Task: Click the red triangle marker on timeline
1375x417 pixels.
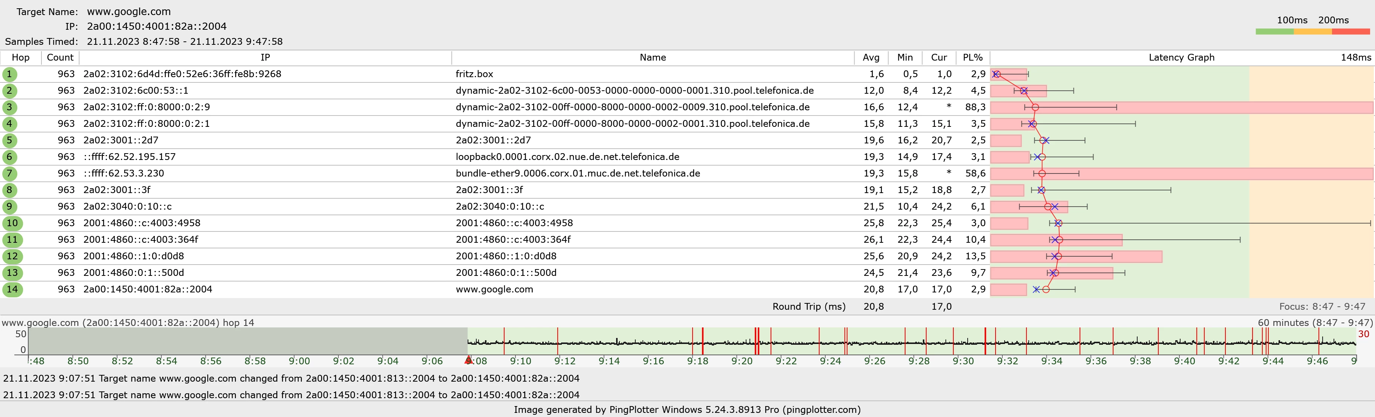Action: coord(468,360)
